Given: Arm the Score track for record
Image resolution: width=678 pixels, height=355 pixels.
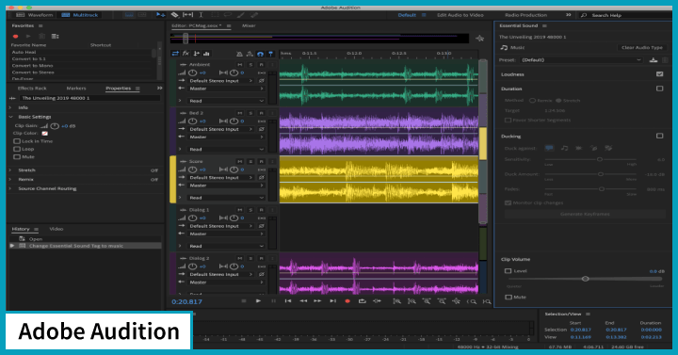Looking at the screenshot, I should point(261,161).
